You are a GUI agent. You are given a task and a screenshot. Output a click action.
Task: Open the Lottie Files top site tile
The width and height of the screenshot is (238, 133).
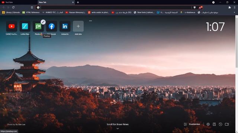[25, 26]
